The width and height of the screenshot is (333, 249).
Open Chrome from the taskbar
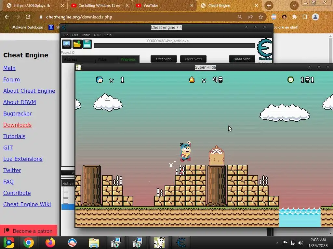29,243
